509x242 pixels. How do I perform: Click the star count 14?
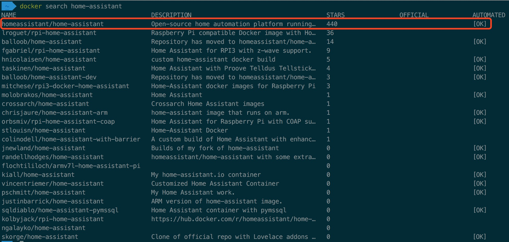[x=330, y=42]
